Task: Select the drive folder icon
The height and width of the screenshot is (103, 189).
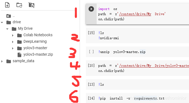Action: 9,22
